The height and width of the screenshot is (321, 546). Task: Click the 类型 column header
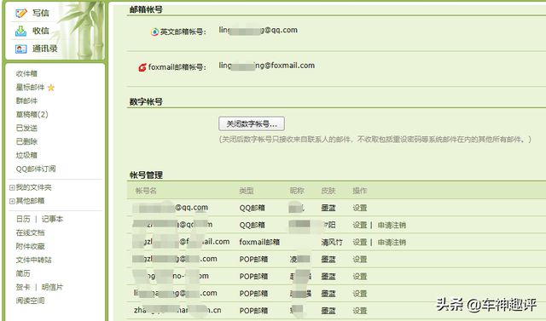click(247, 191)
